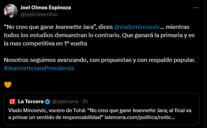The height and width of the screenshot is (128, 207).
Task: Open the latercera.com/politica link text
Action: tap(140, 117)
